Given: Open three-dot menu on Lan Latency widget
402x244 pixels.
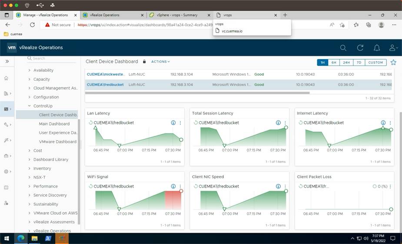Looking at the screenshot, I should 180,122.
